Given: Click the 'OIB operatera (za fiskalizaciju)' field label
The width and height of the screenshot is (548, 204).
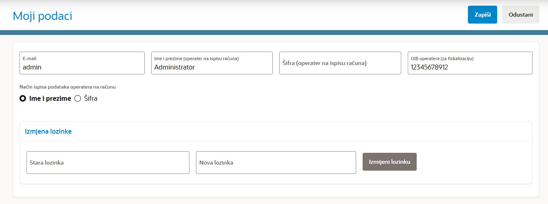Looking at the screenshot, I should tap(442, 59).
